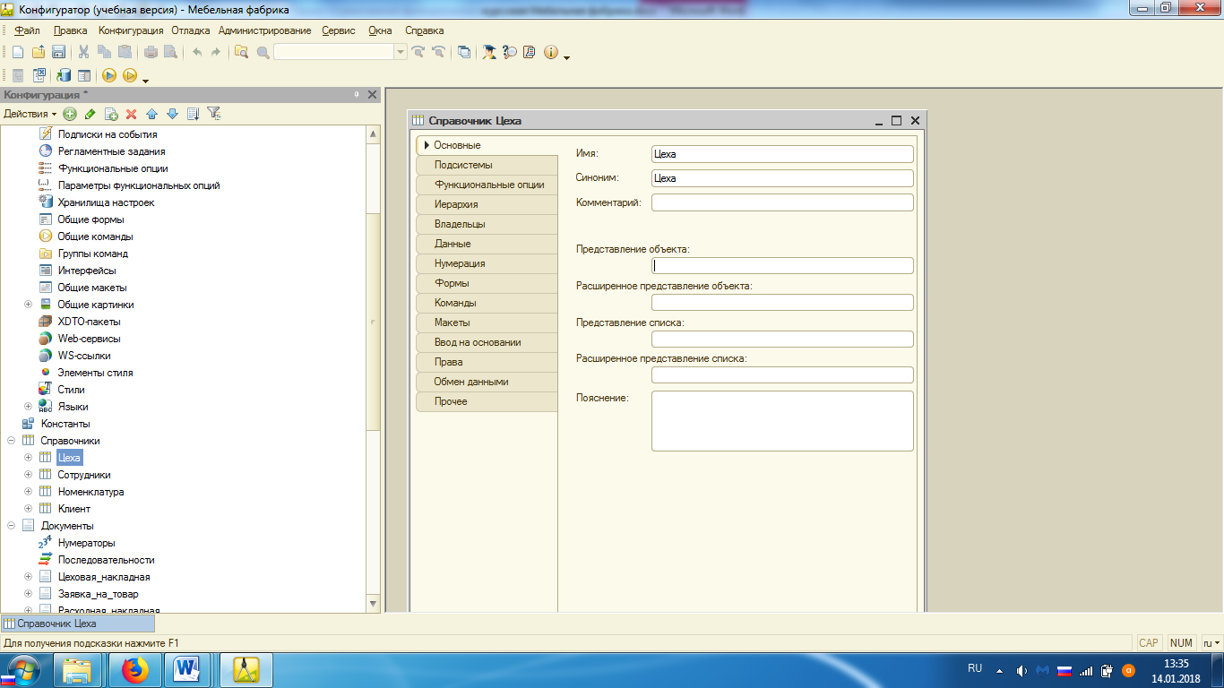Click the green Add object icon

69,114
